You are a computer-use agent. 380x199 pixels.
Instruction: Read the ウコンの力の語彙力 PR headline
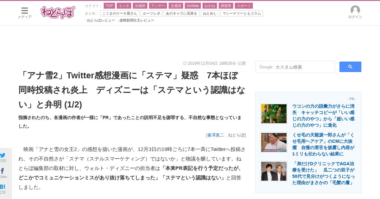click(x=323, y=116)
